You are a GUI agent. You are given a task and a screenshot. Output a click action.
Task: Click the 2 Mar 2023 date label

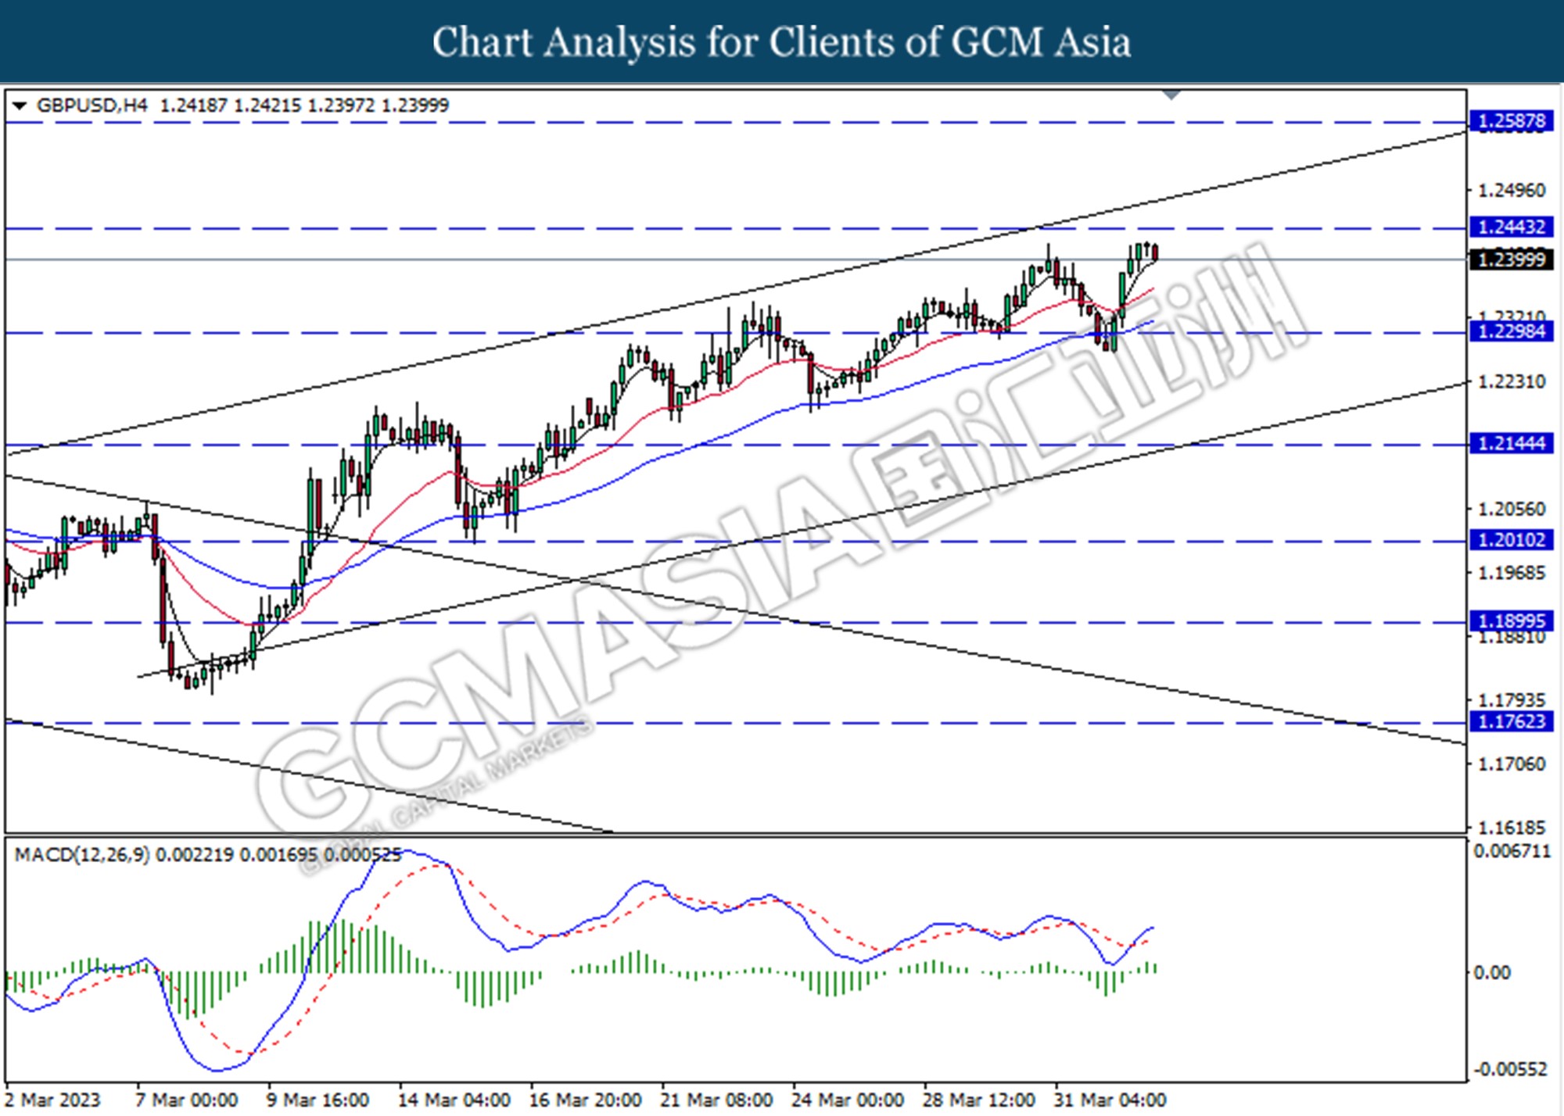52,1100
